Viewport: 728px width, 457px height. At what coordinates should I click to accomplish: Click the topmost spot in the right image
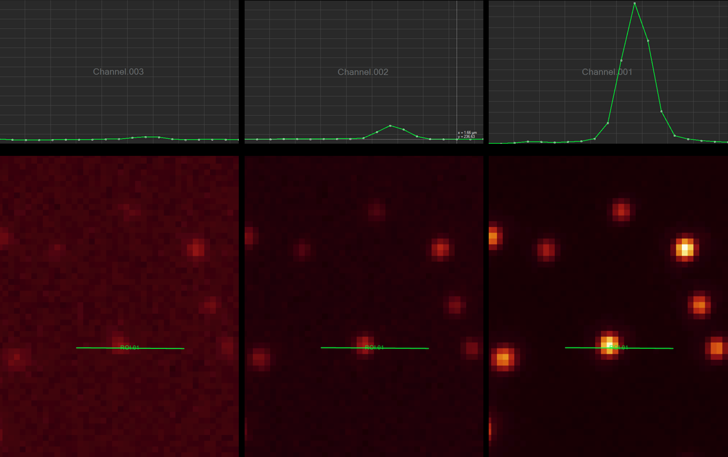point(621,211)
